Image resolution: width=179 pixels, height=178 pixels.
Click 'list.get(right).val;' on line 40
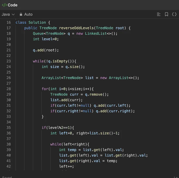click(x=126, y=155)
